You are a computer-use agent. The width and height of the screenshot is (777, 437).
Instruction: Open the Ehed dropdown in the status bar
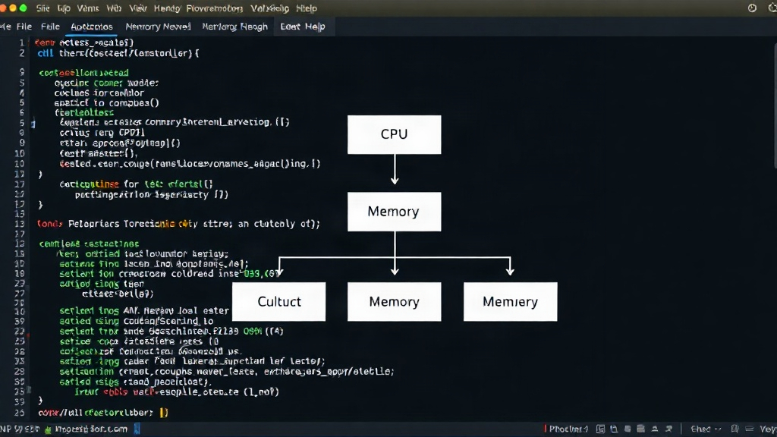tap(706, 429)
